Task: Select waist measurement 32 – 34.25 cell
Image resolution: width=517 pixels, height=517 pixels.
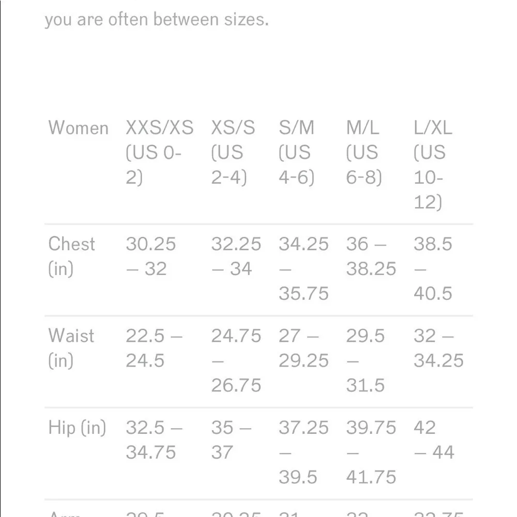Action: [x=438, y=348]
